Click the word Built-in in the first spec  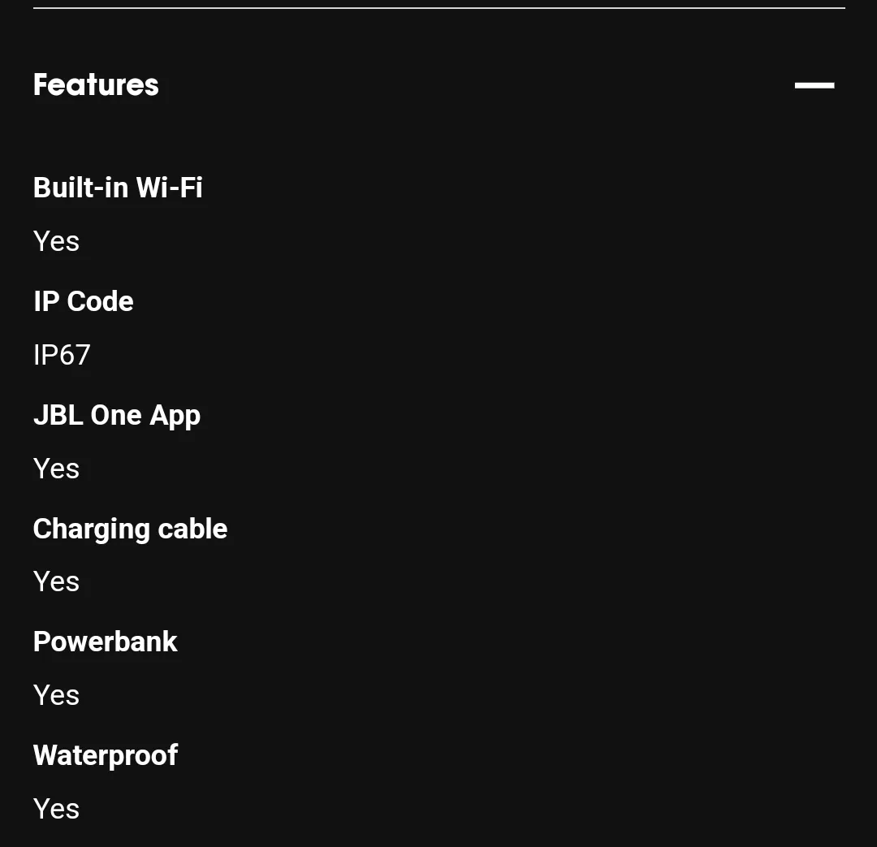81,188
